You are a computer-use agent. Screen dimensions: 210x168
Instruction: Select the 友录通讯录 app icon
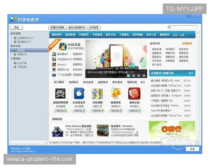point(78,93)
